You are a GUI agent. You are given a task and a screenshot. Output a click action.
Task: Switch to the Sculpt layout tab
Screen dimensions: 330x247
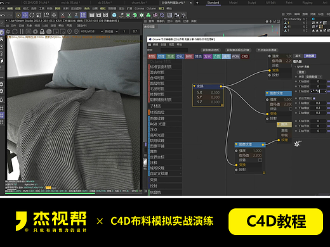click(x=252, y=3)
